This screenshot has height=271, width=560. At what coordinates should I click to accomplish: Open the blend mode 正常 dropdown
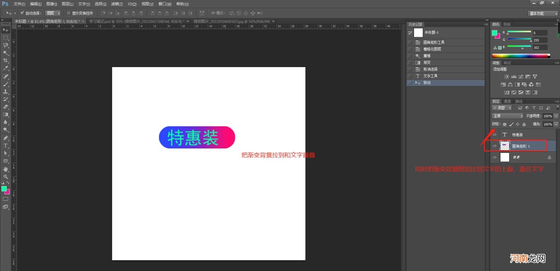click(x=508, y=116)
